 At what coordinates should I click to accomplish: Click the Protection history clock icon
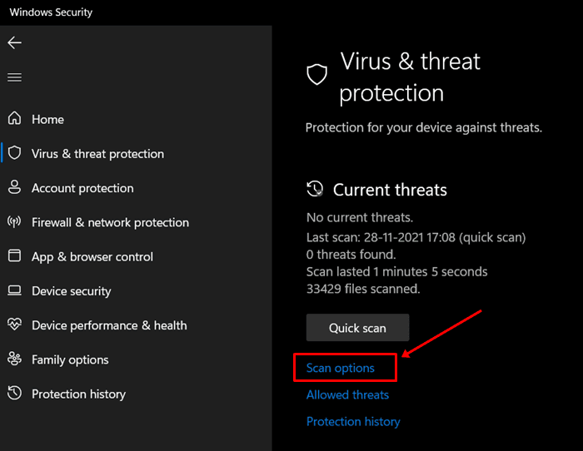point(14,394)
